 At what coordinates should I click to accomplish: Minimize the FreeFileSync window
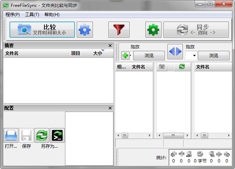tap(200, 4)
